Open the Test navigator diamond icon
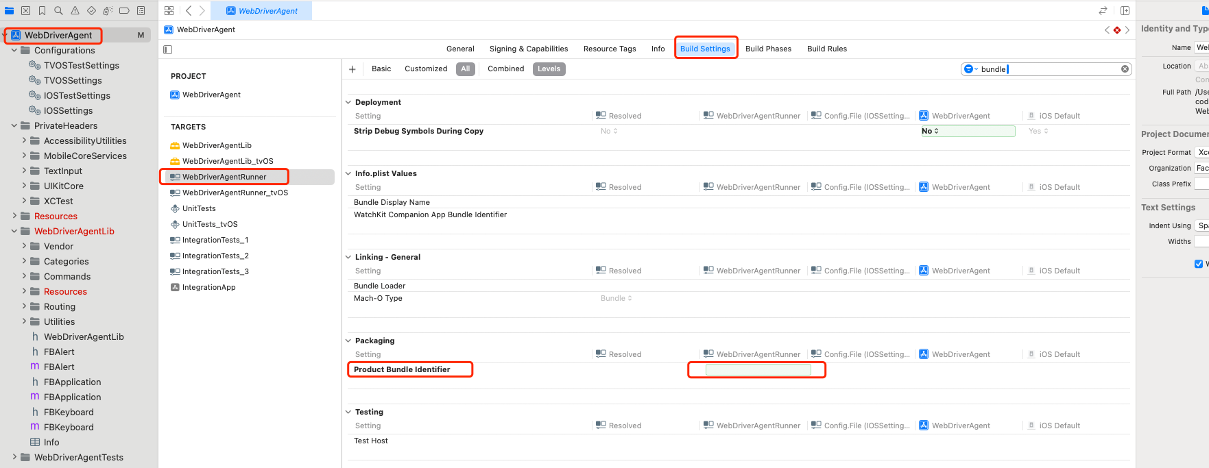The image size is (1209, 468). (91, 10)
